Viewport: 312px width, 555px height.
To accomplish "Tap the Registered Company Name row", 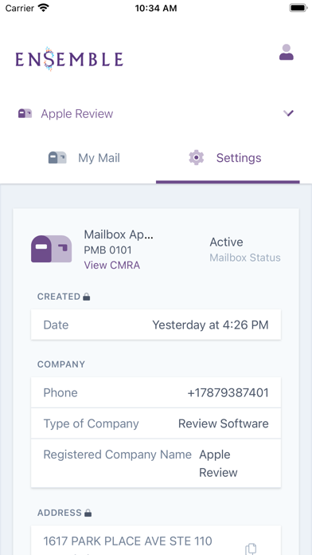I will [x=156, y=463].
